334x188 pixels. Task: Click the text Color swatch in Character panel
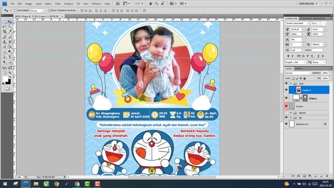coord(317,50)
